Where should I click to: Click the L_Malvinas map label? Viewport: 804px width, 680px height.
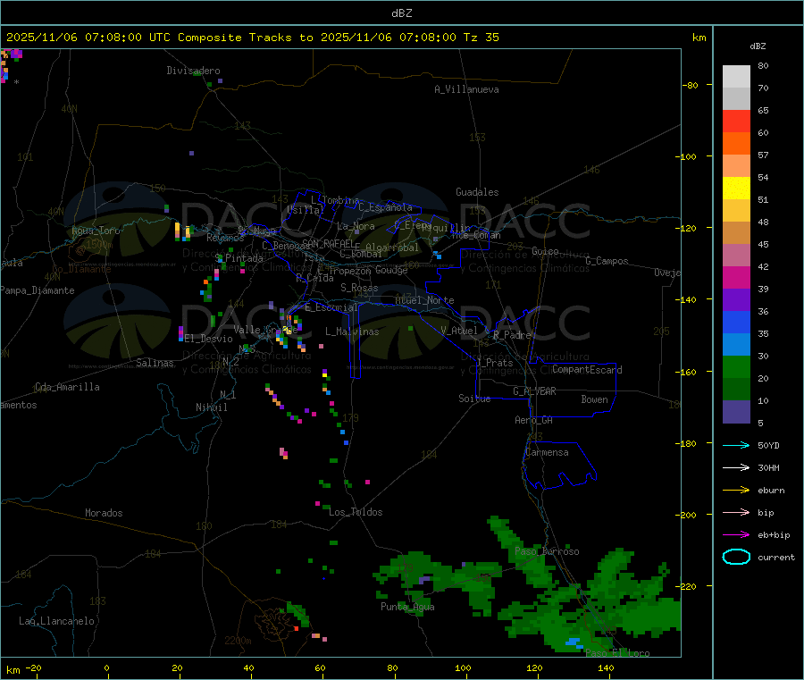coord(352,332)
